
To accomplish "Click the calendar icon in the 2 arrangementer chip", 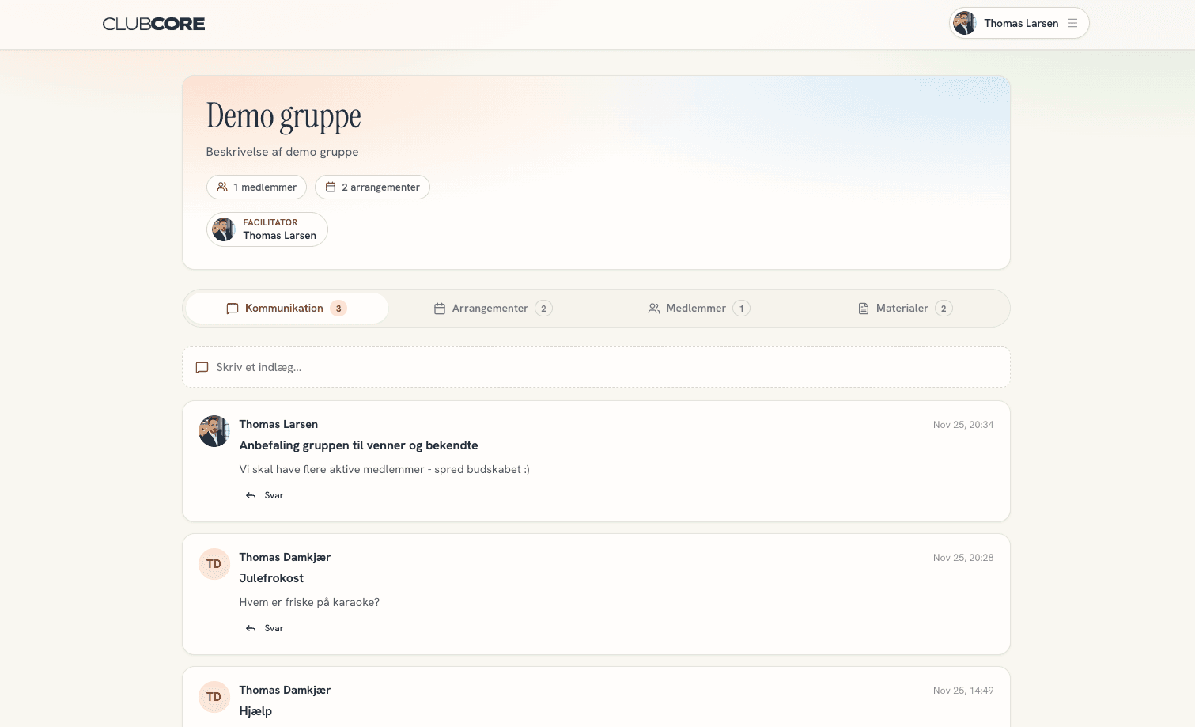I will (331, 187).
